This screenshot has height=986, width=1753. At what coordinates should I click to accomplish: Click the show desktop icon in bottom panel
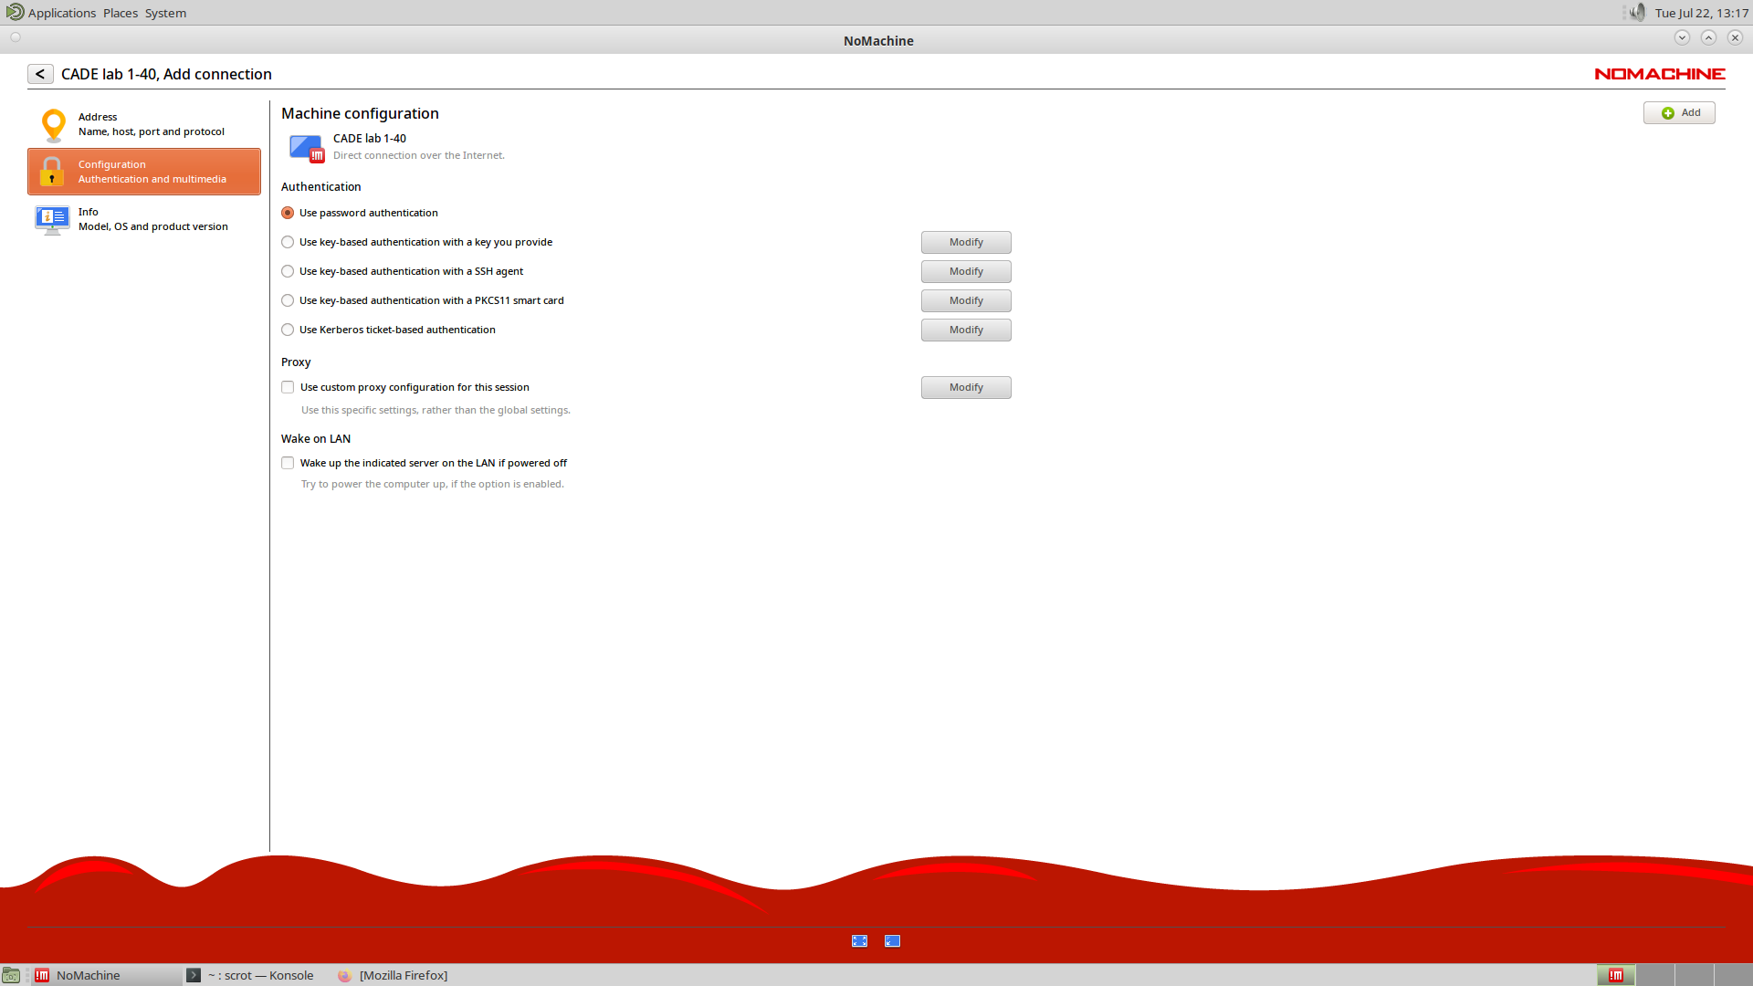point(11,975)
